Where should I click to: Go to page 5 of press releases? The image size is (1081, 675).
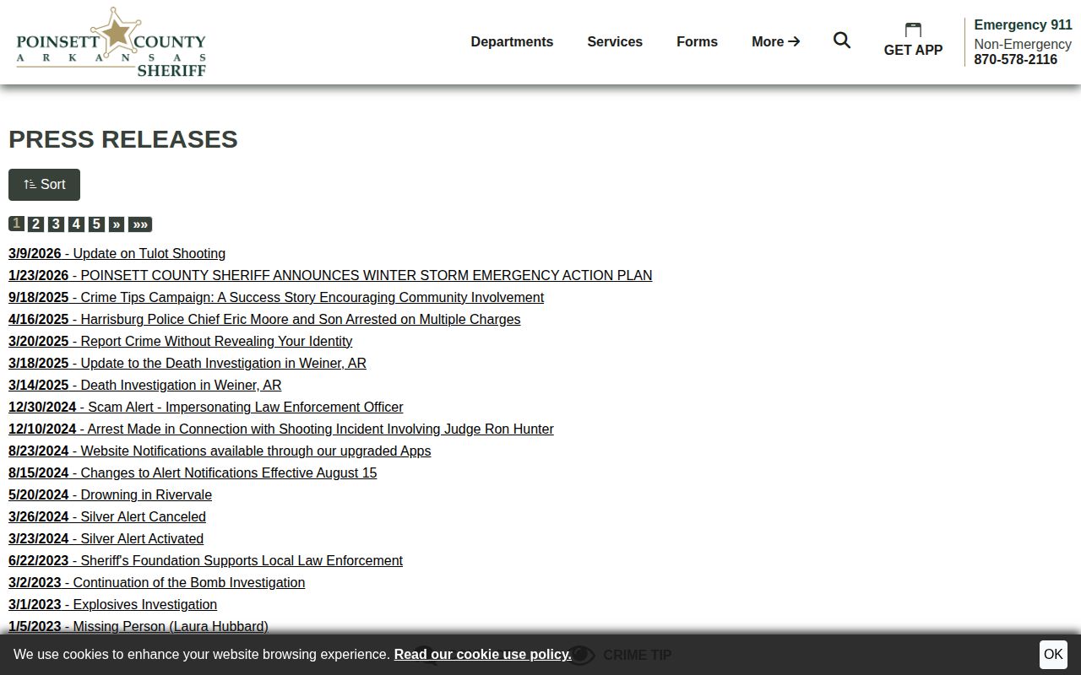click(x=96, y=224)
